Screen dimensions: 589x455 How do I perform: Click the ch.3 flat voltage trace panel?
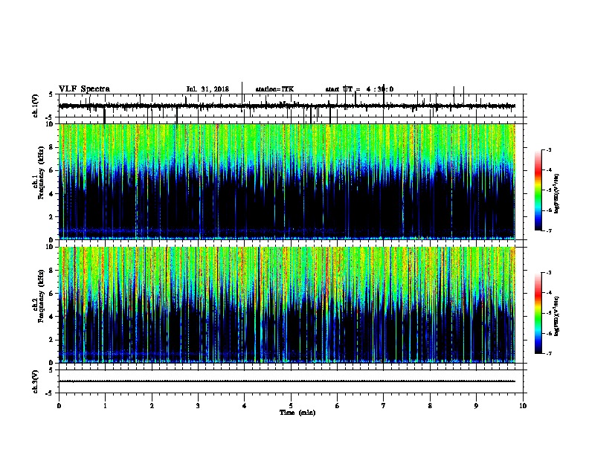[x=291, y=381]
